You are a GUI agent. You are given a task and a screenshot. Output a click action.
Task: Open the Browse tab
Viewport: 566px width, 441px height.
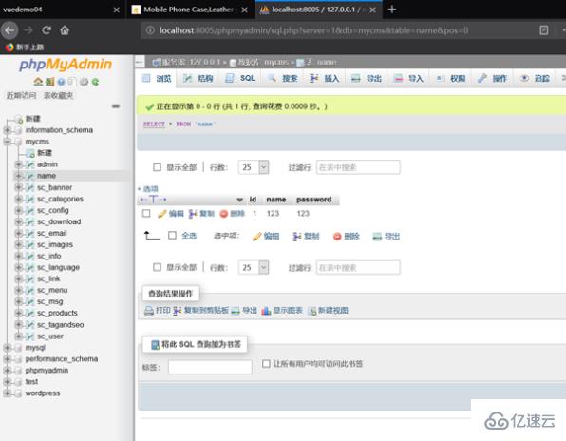coord(157,78)
